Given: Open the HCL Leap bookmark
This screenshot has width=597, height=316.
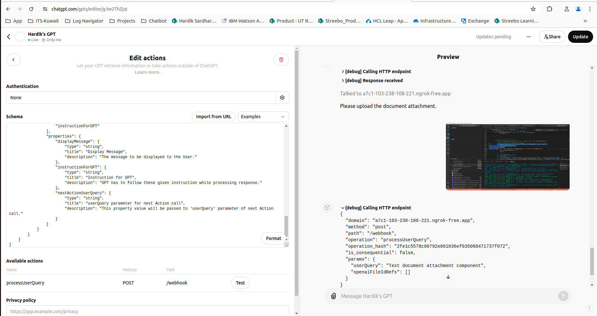Looking at the screenshot, I should coord(387,21).
